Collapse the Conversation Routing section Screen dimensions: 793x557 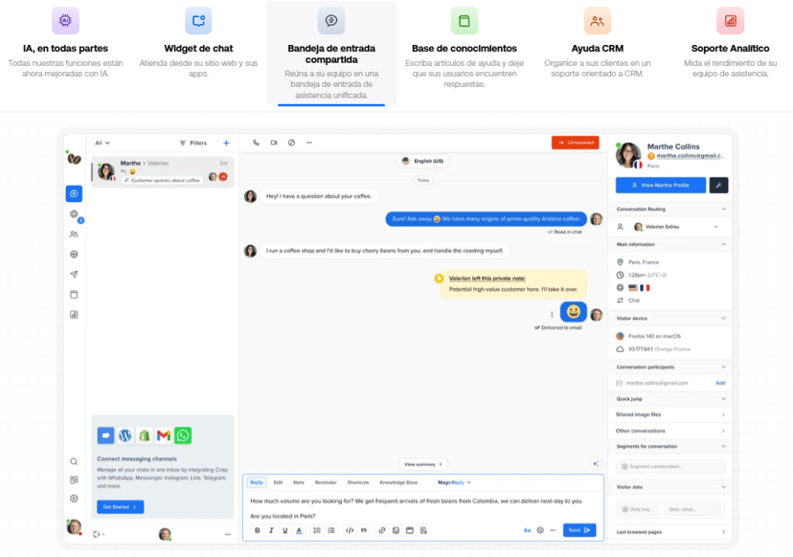click(x=723, y=209)
